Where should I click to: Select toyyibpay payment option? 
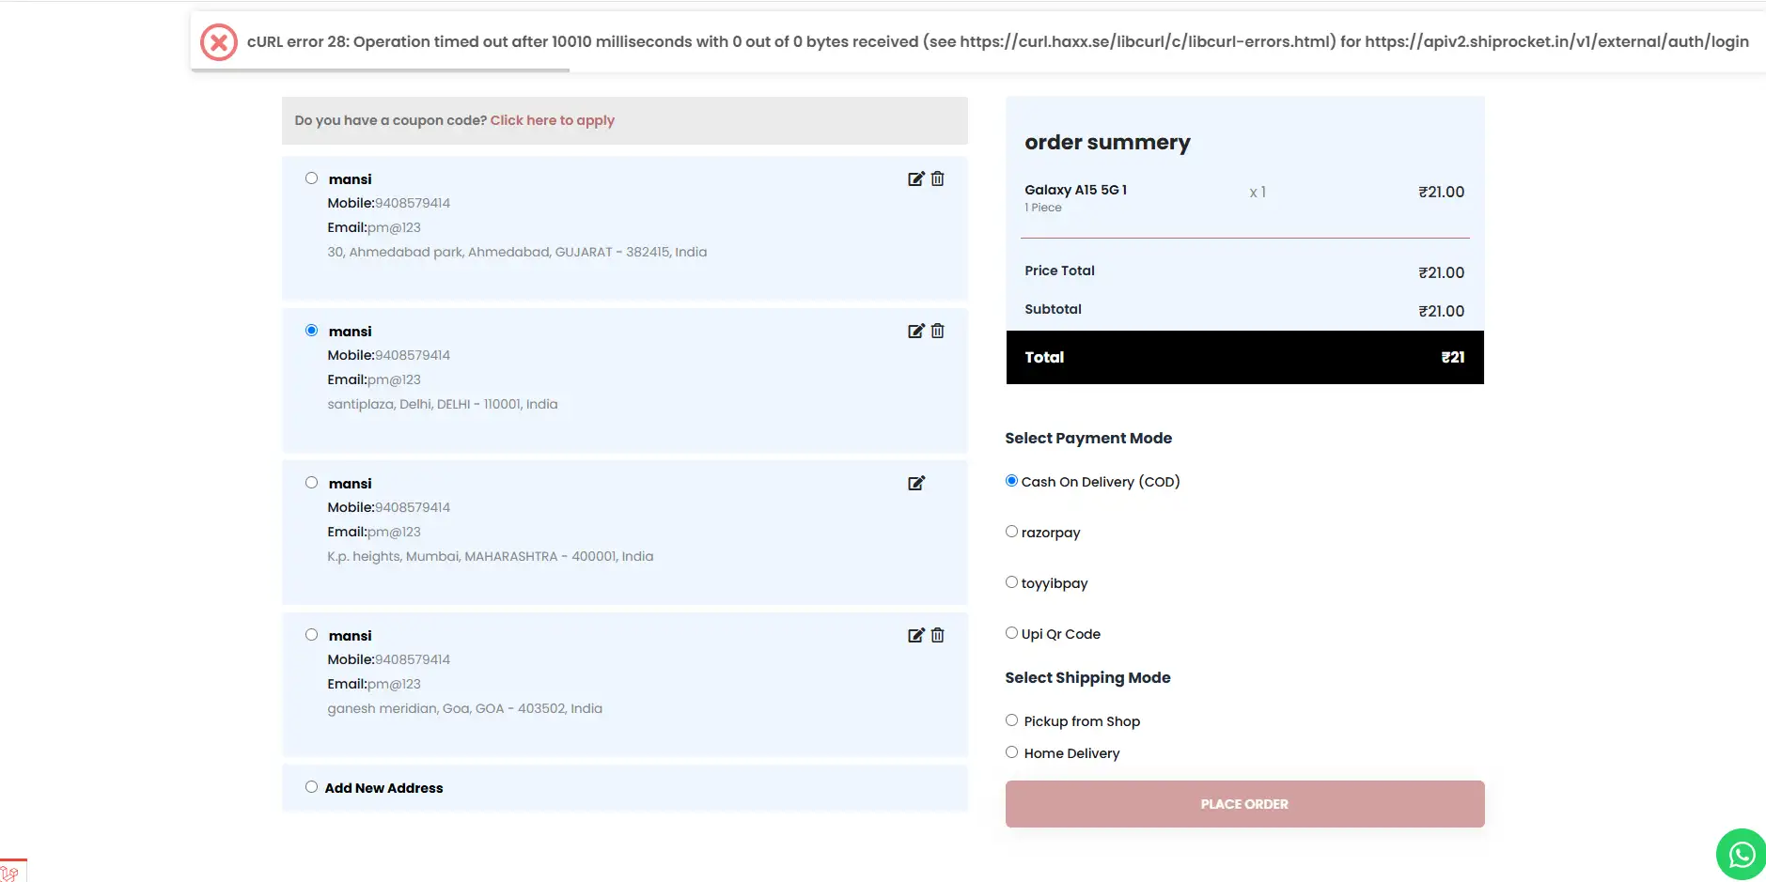(1011, 582)
